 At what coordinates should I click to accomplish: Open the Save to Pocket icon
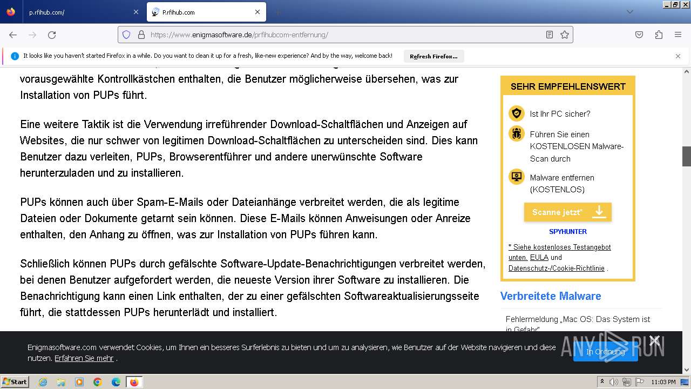(639, 35)
